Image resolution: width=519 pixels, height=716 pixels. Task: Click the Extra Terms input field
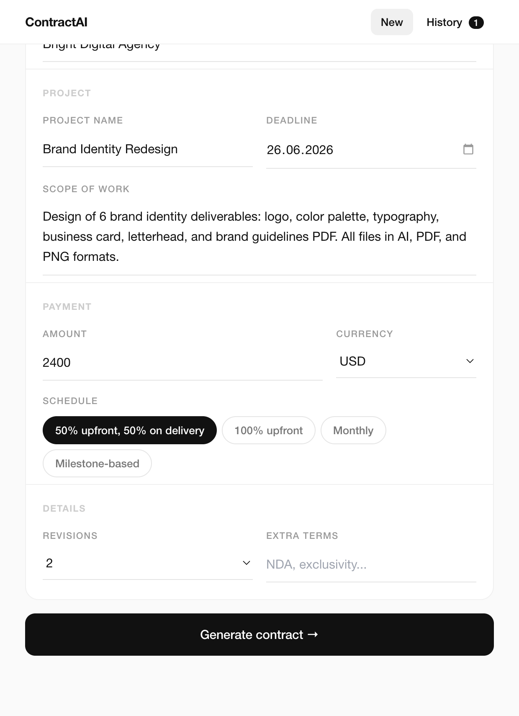371,564
